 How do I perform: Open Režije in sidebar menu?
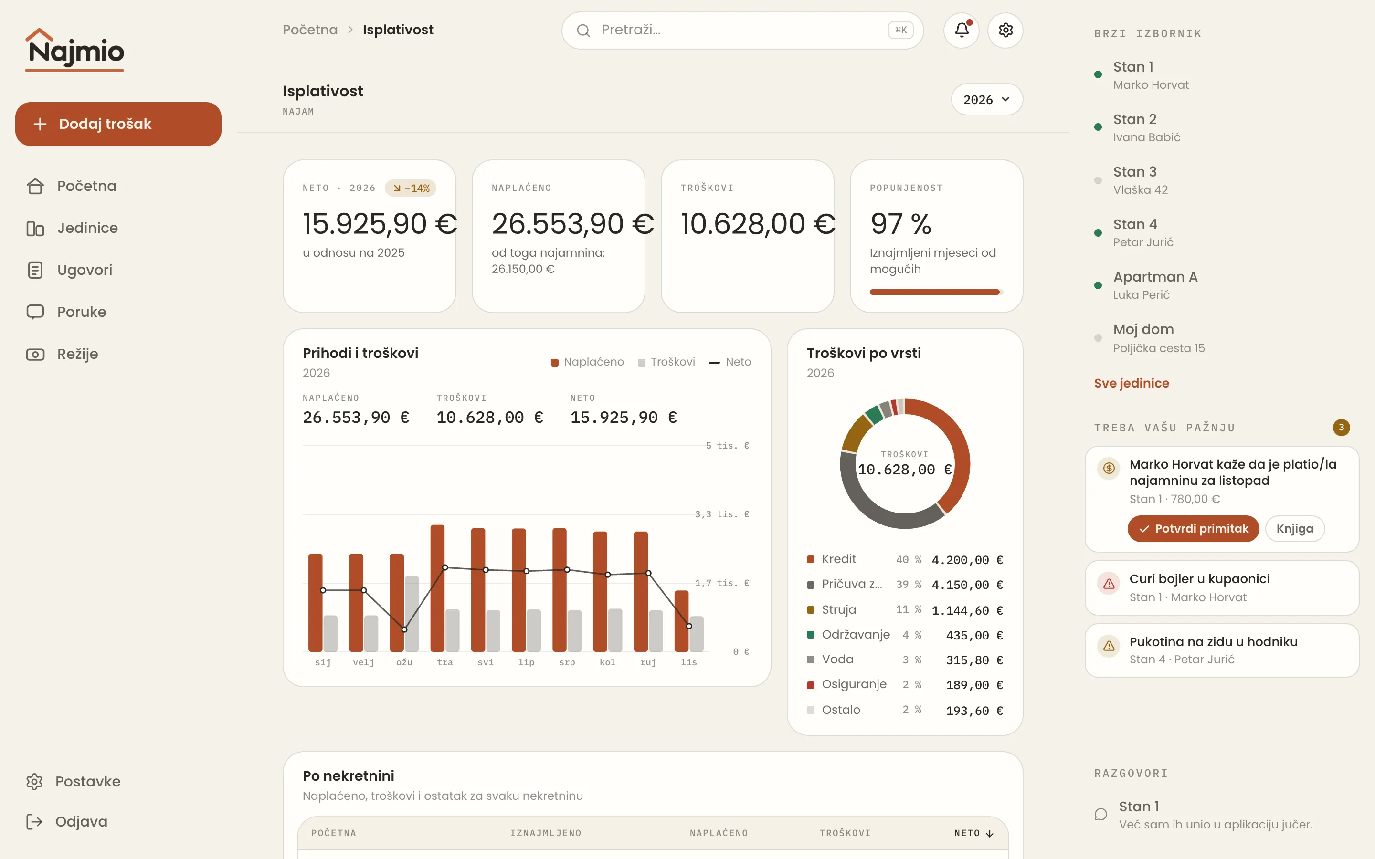click(x=118, y=354)
